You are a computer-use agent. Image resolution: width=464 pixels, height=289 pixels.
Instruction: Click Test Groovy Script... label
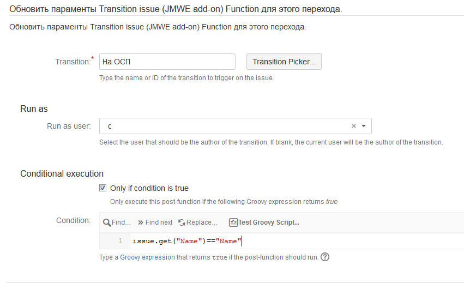point(269,222)
